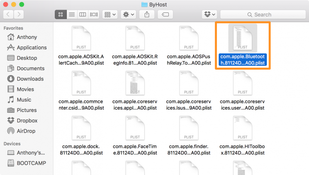Click file name com.apple.HIToolbox...A00.plist
The width and height of the screenshot is (309, 175).
[242, 150]
